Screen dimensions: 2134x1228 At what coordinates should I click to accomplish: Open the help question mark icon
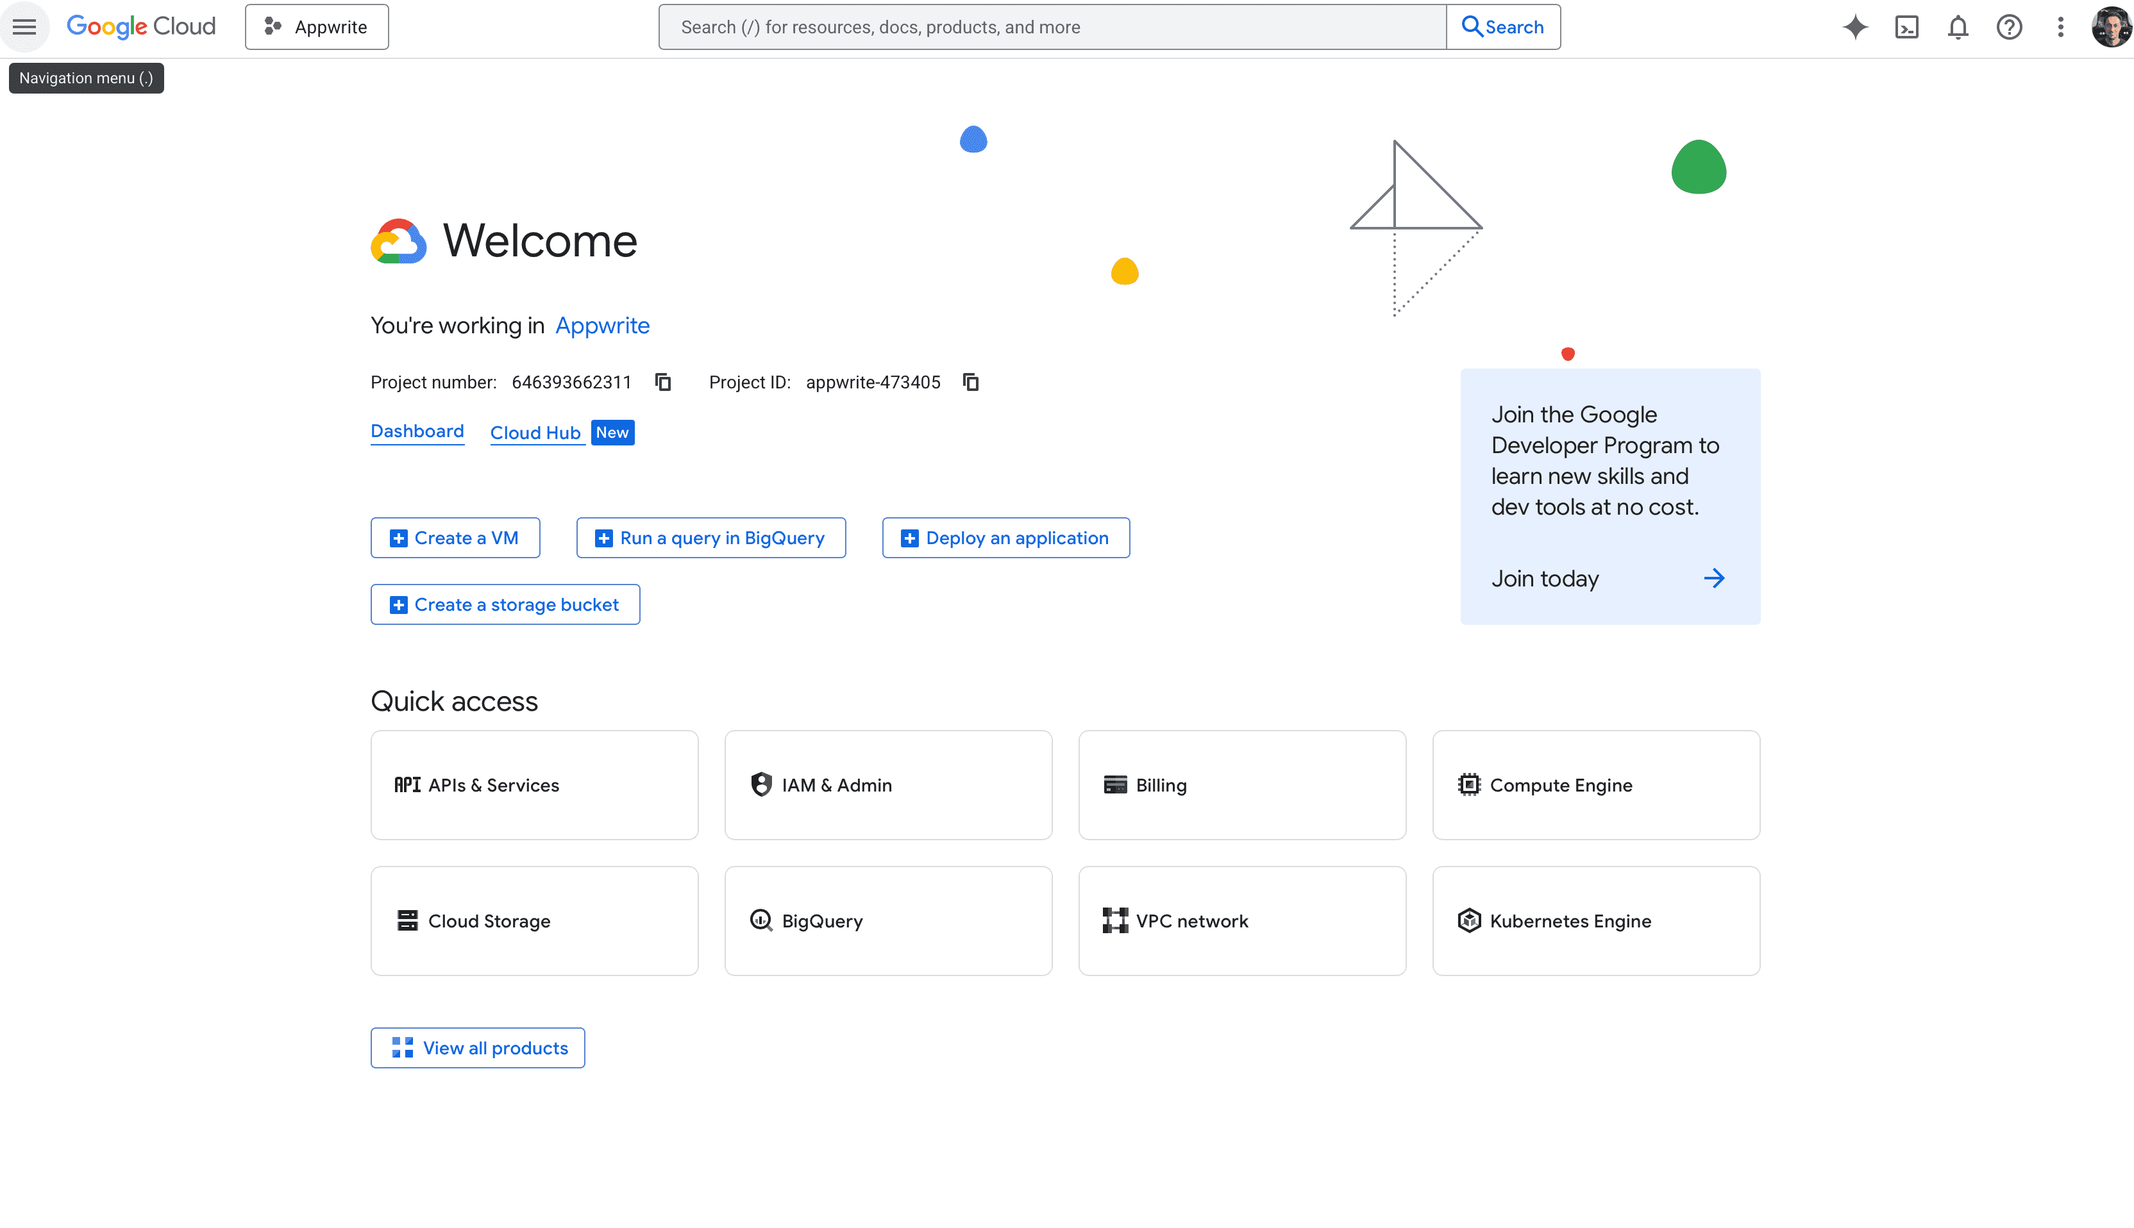pos(2009,27)
